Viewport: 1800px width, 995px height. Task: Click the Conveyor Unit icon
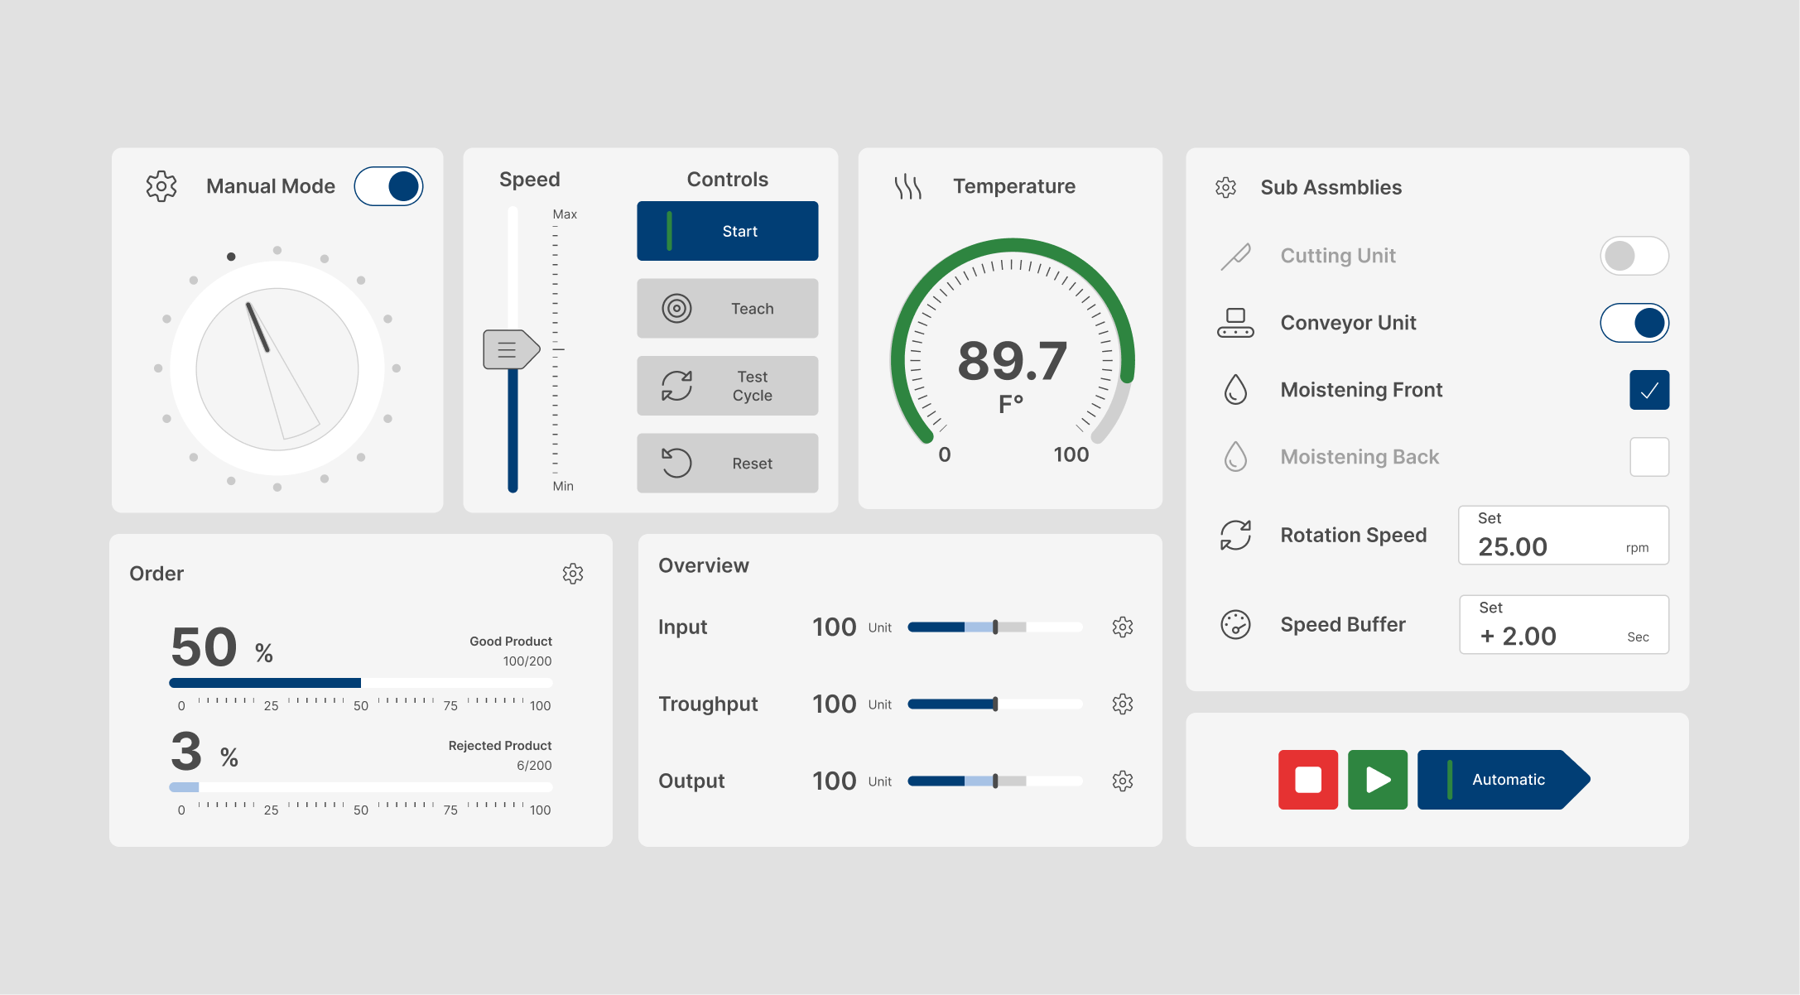pyautogui.click(x=1235, y=323)
